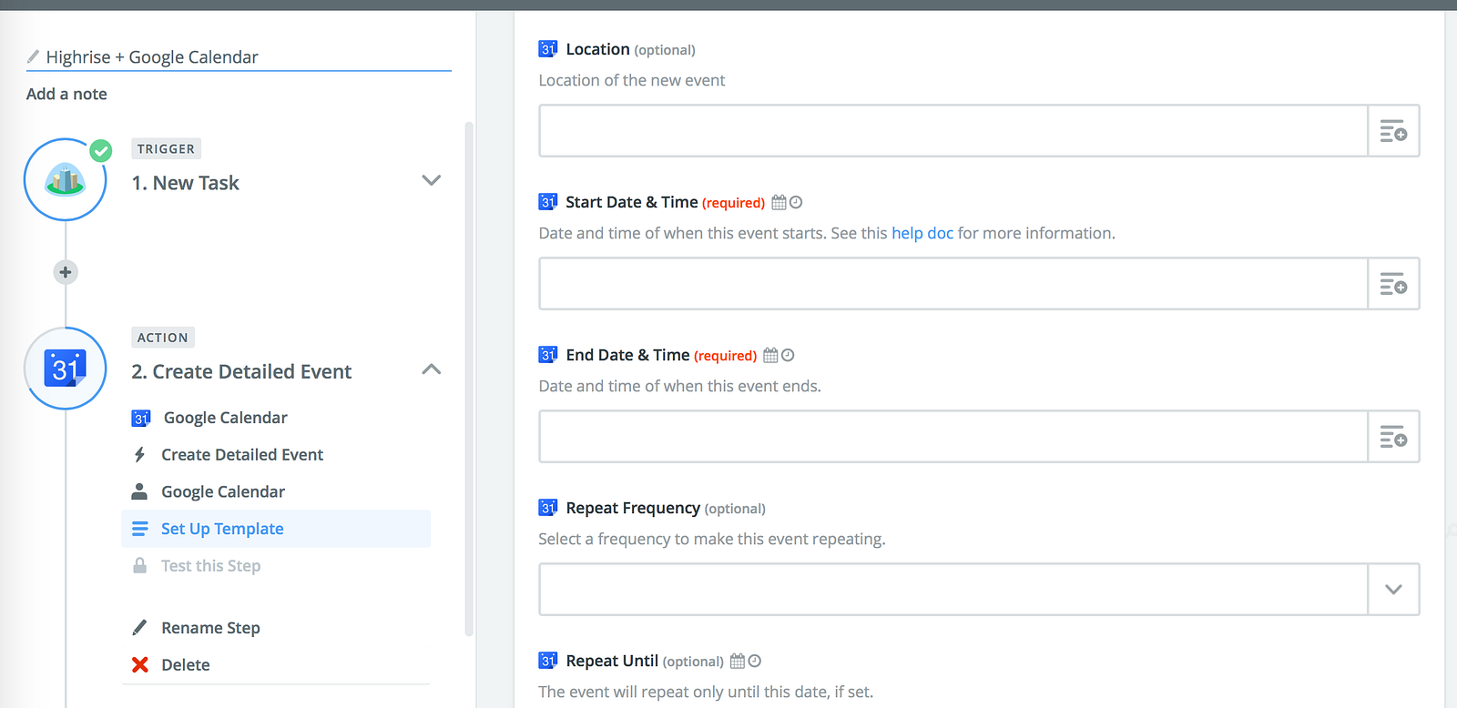This screenshot has width=1457, height=708.
Task: Click the calendar-clock icon beside End Date & Time
Action: coord(779,355)
